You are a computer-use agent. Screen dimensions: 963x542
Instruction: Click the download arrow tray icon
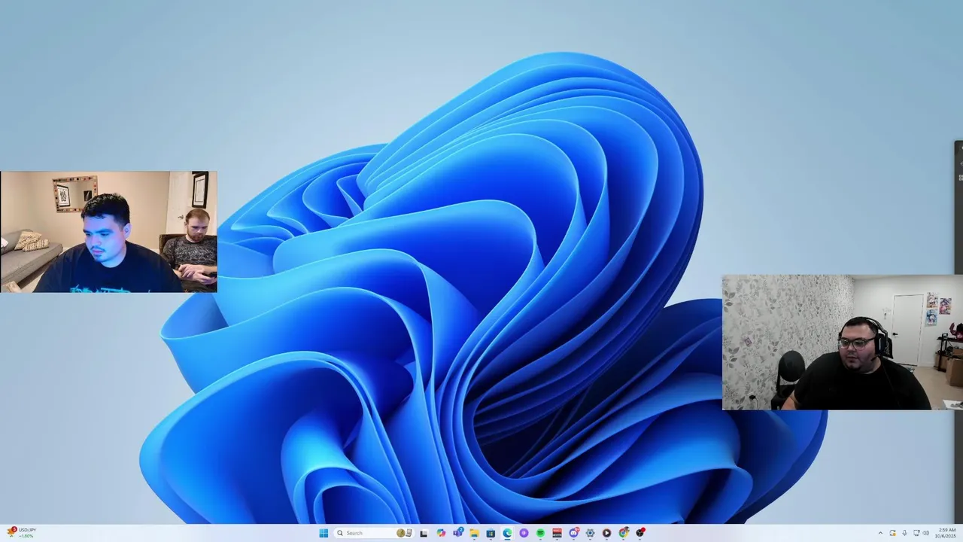point(904,533)
